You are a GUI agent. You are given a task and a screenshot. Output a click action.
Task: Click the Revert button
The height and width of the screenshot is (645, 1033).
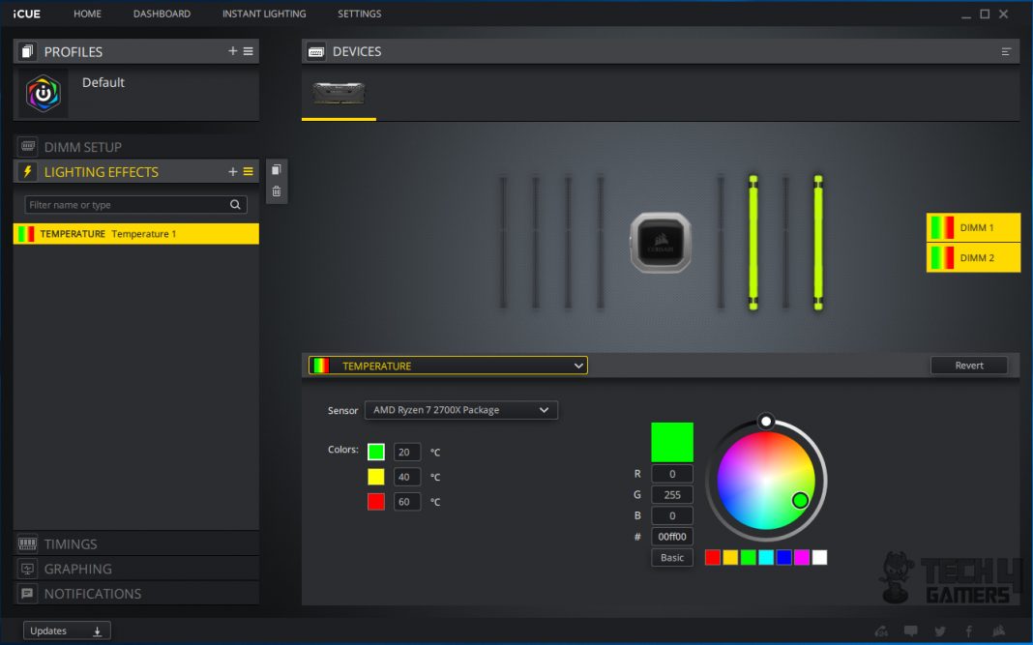click(969, 366)
